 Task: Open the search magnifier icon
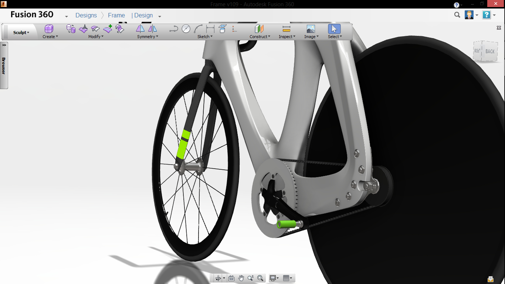point(457,15)
